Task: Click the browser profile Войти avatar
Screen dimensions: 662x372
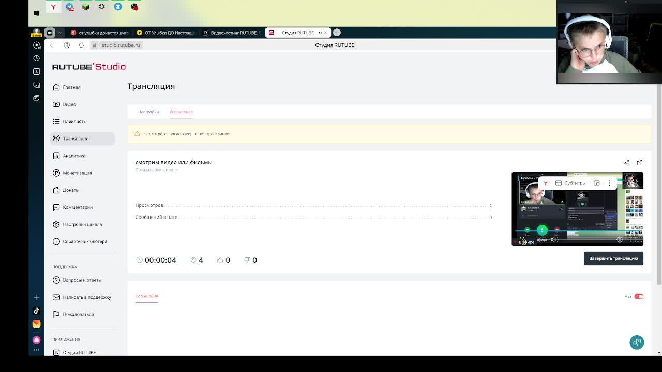Action: (x=36, y=33)
